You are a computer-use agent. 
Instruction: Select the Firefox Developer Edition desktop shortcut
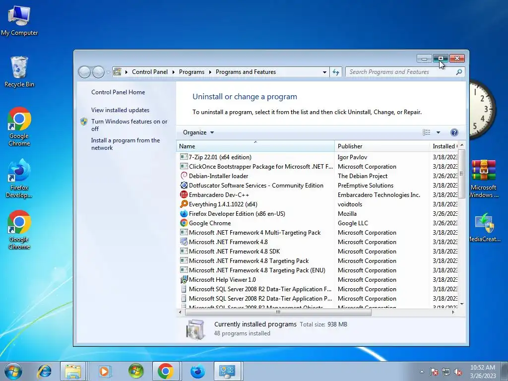(x=19, y=179)
